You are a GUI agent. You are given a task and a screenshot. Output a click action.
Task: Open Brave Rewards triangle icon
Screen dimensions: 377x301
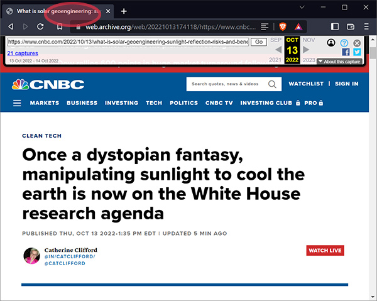pyautogui.click(x=297, y=26)
